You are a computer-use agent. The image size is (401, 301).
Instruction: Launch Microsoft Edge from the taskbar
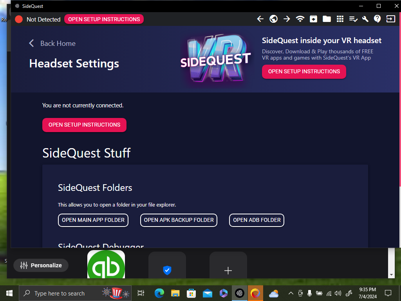point(159,293)
